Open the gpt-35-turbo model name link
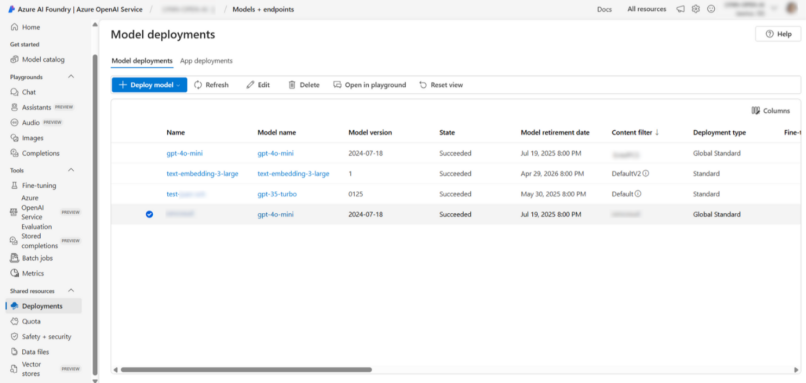The height and width of the screenshot is (383, 806). point(277,194)
